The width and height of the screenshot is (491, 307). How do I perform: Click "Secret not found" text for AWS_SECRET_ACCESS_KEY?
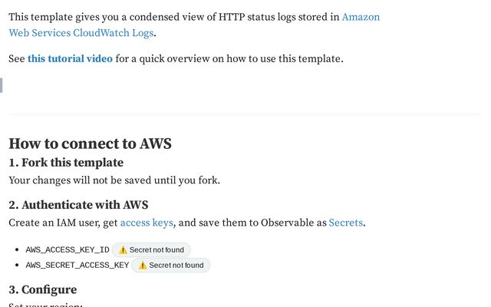click(x=176, y=266)
